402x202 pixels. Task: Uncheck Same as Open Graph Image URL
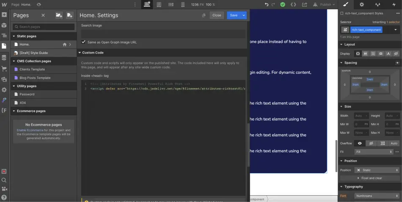point(83,42)
